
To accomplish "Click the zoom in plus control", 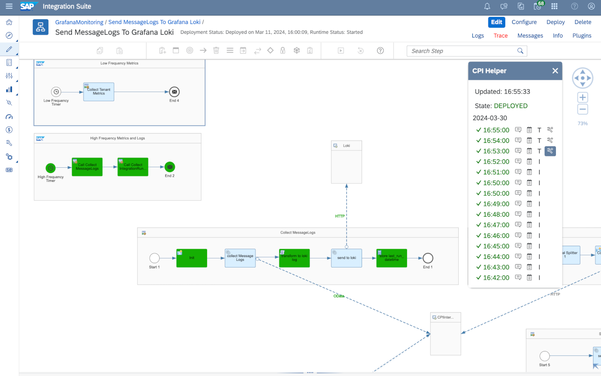I will pyautogui.click(x=582, y=97).
